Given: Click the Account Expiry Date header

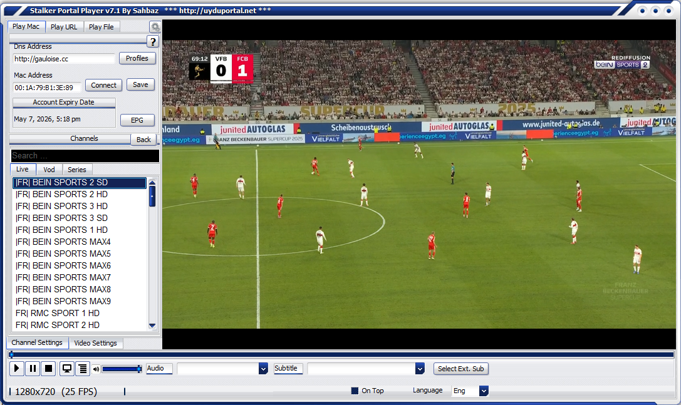Looking at the screenshot, I should (64, 103).
